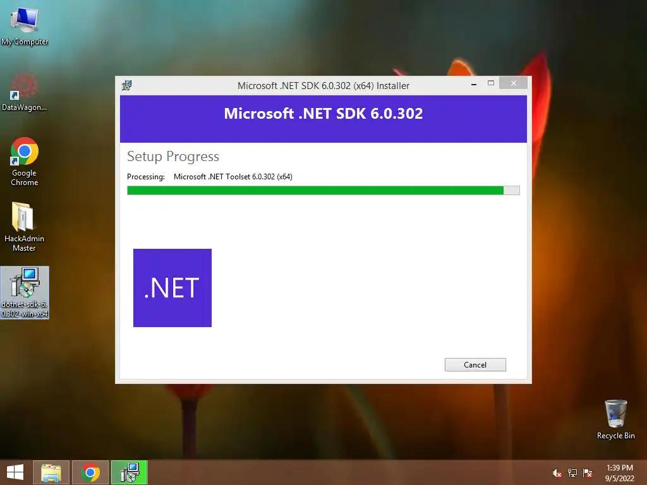Click the taskbar clock showing 1:39 PM
Screen dimensions: 647x485
tap(619, 473)
